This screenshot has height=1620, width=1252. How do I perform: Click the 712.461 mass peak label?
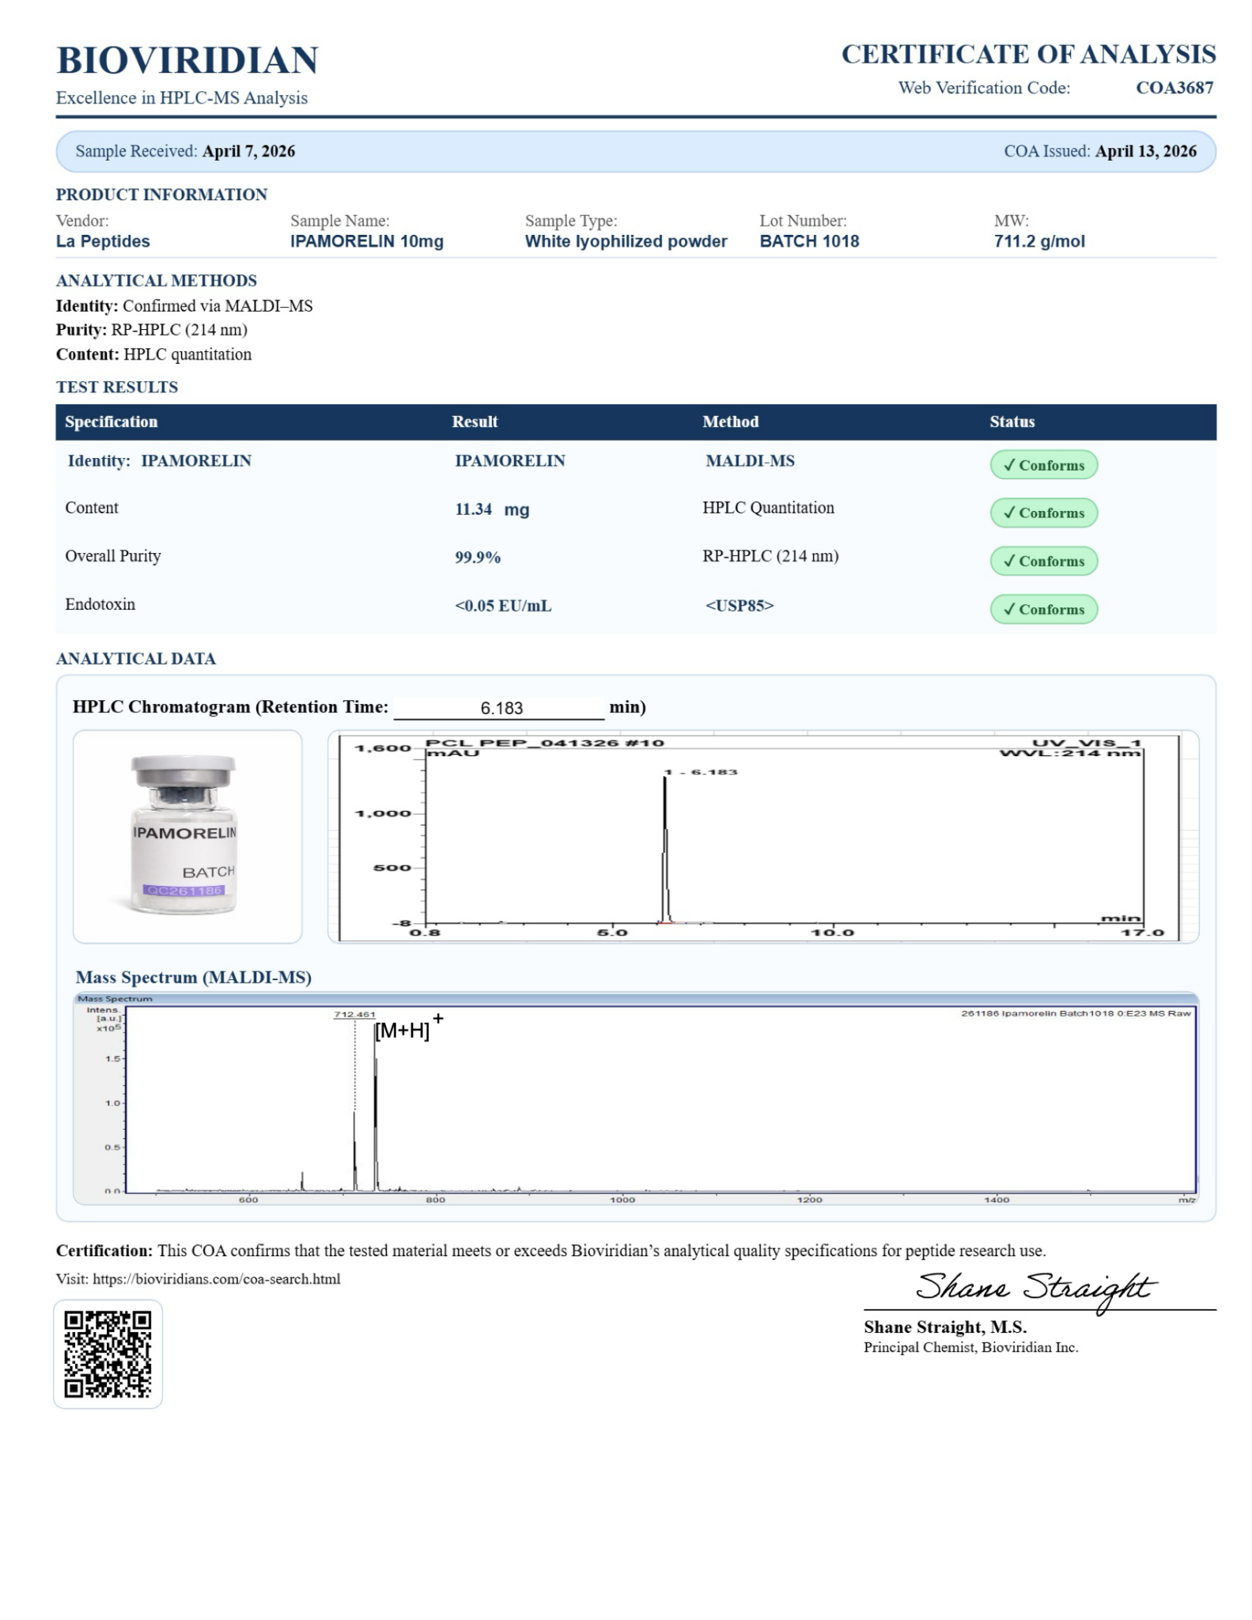point(354,1014)
